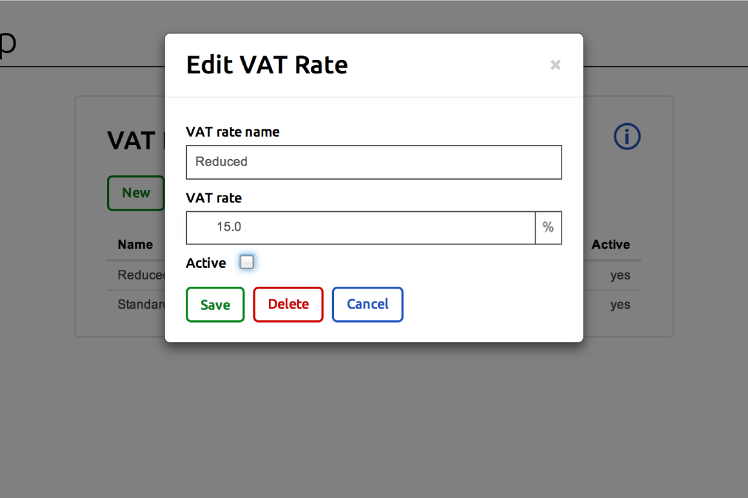The height and width of the screenshot is (498, 748).
Task: Click the green New button
Action: [135, 193]
